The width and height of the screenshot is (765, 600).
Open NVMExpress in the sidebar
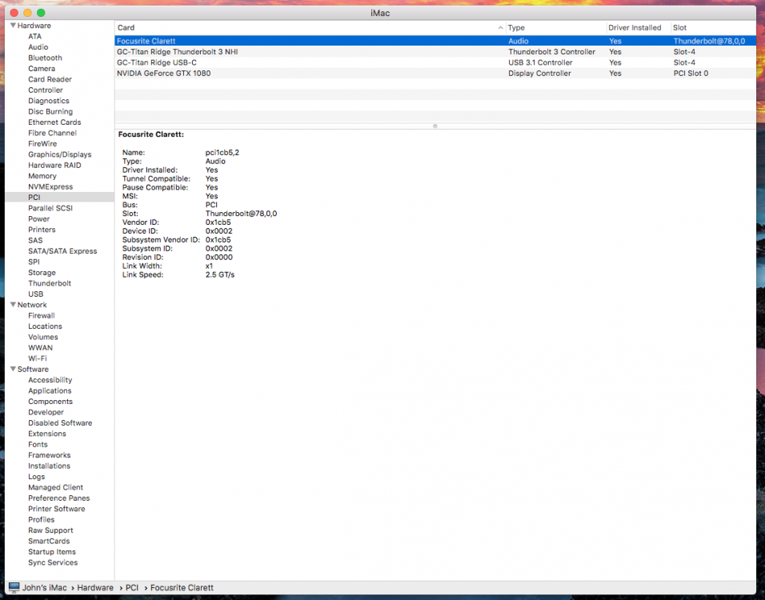click(x=50, y=186)
